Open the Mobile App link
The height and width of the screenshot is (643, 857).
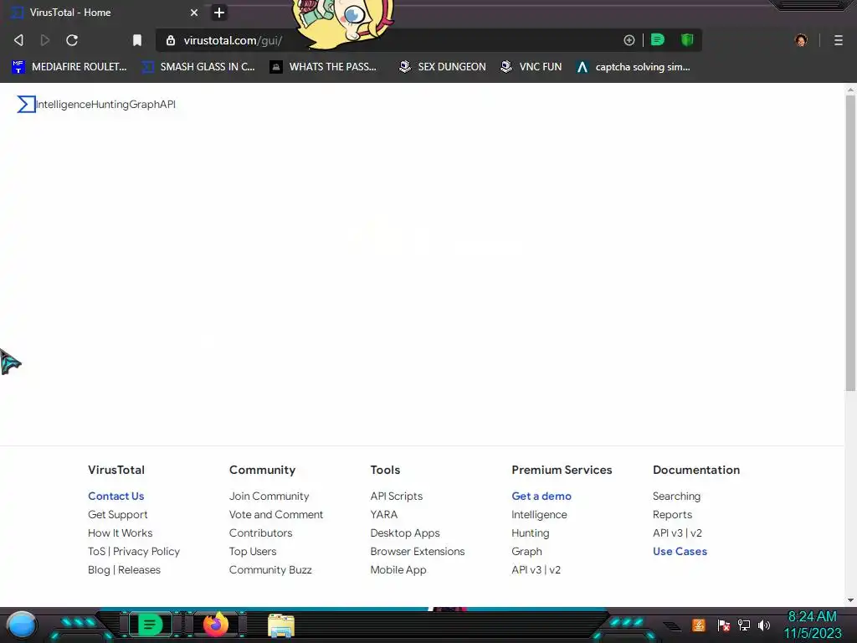(398, 569)
